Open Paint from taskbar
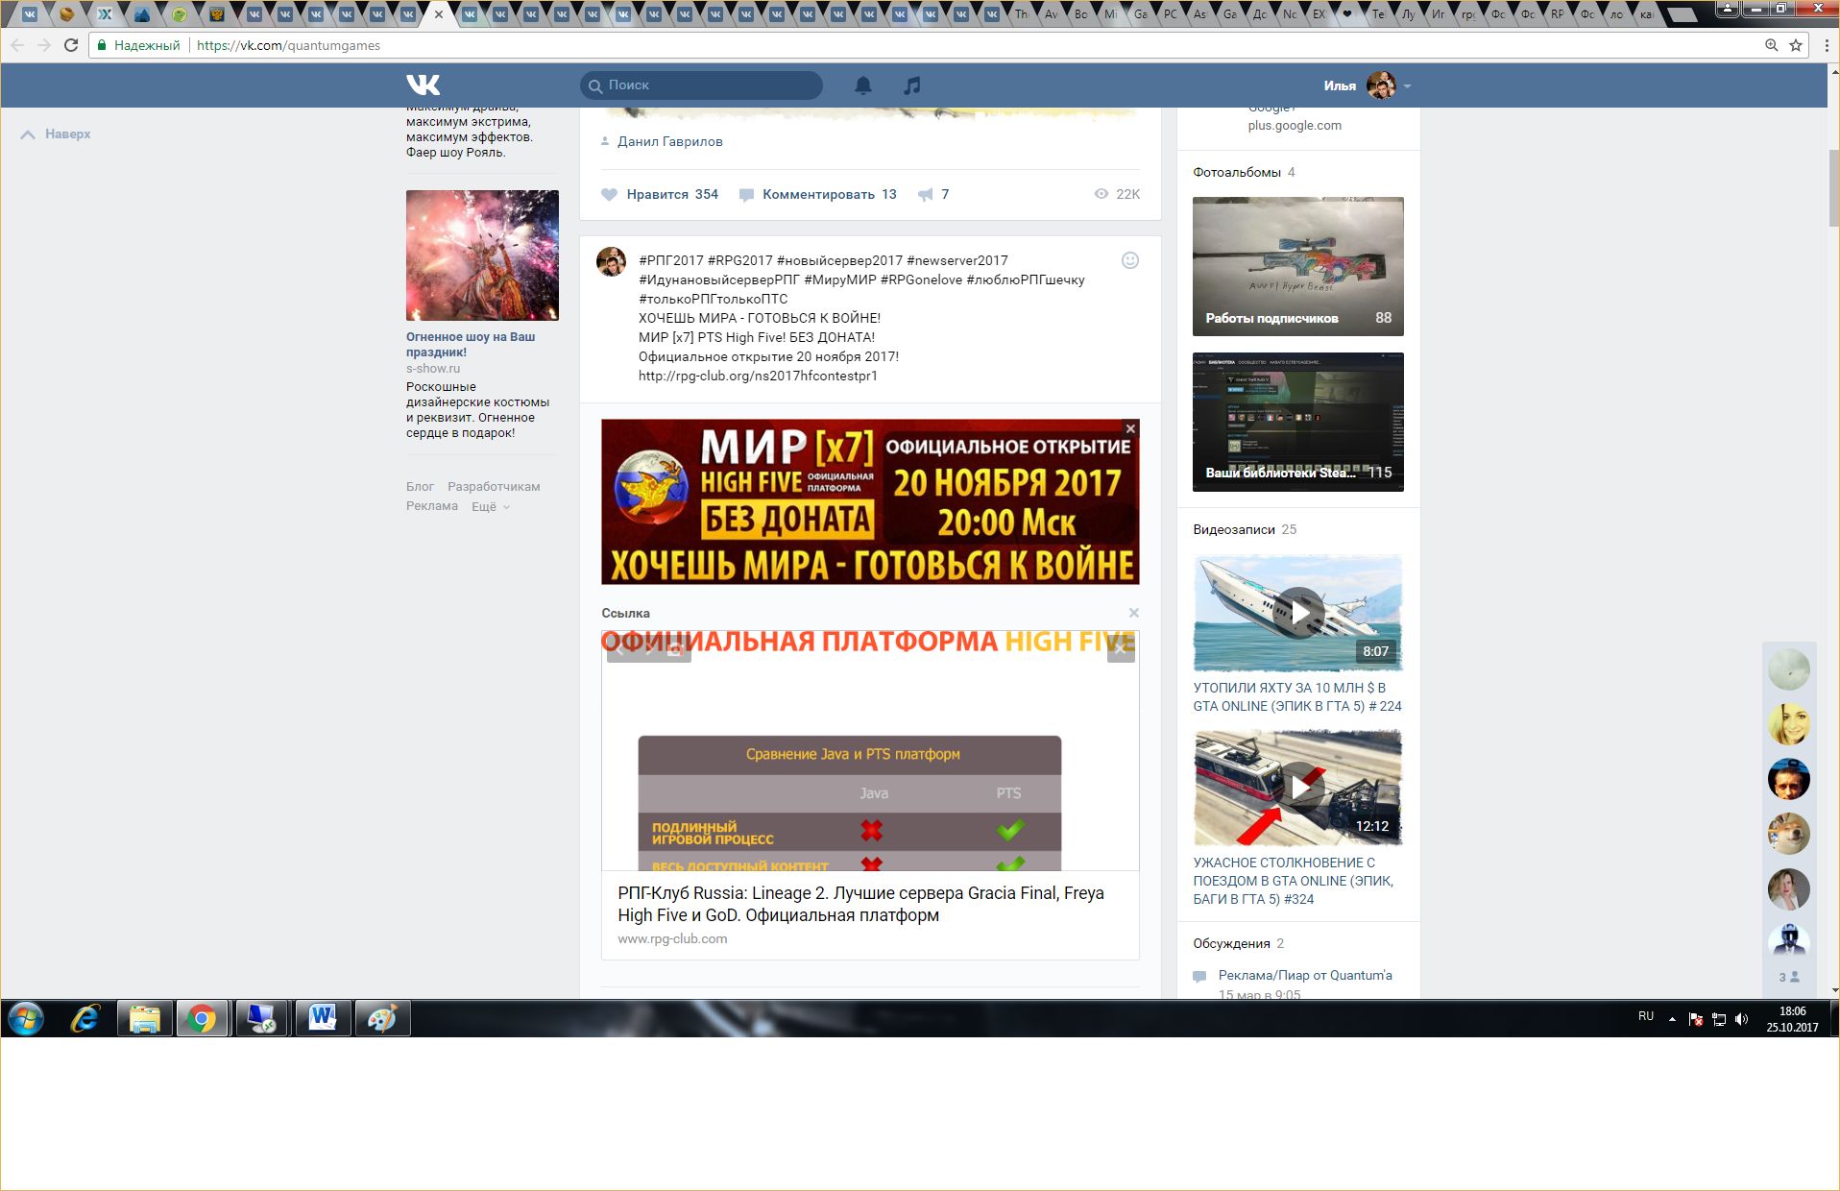Image resolution: width=1840 pixels, height=1191 pixels. 382,1018
